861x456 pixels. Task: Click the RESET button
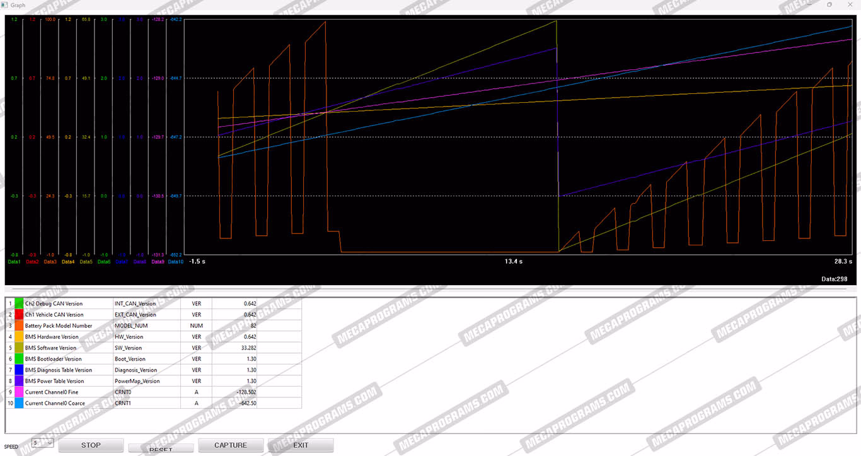coord(160,448)
